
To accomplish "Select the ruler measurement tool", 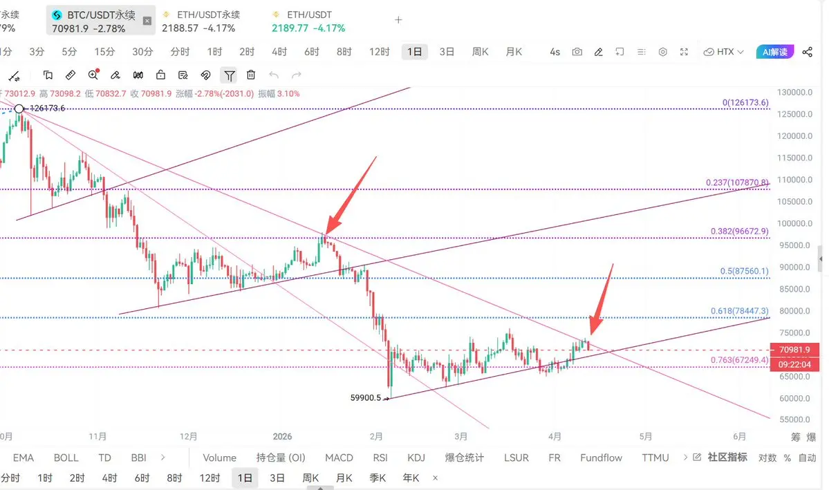I will click(71, 75).
